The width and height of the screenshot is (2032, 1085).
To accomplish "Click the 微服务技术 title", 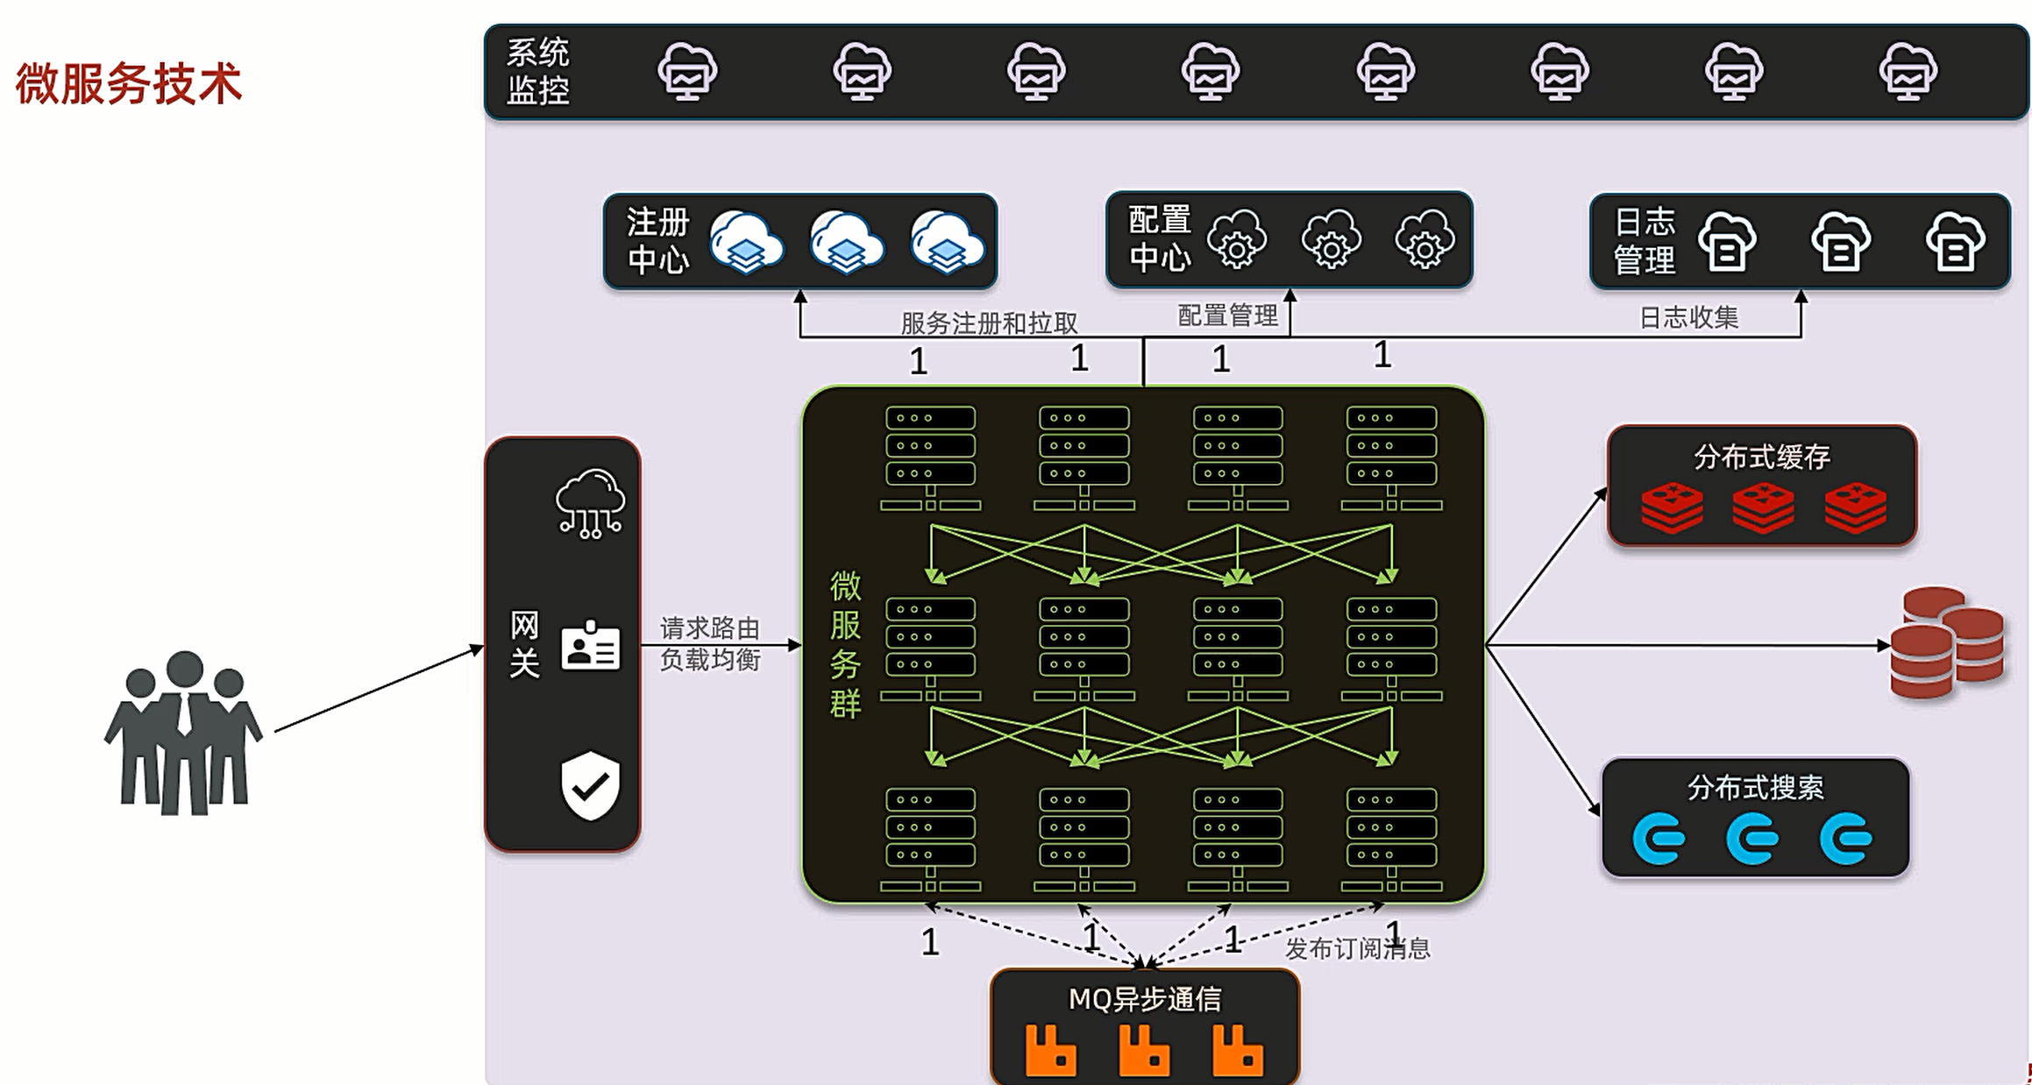I will tap(129, 84).
